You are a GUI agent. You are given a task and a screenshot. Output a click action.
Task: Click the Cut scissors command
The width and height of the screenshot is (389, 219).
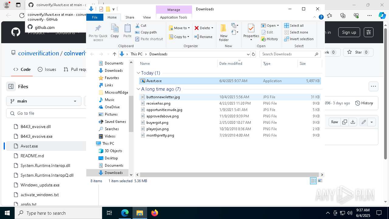point(141,26)
